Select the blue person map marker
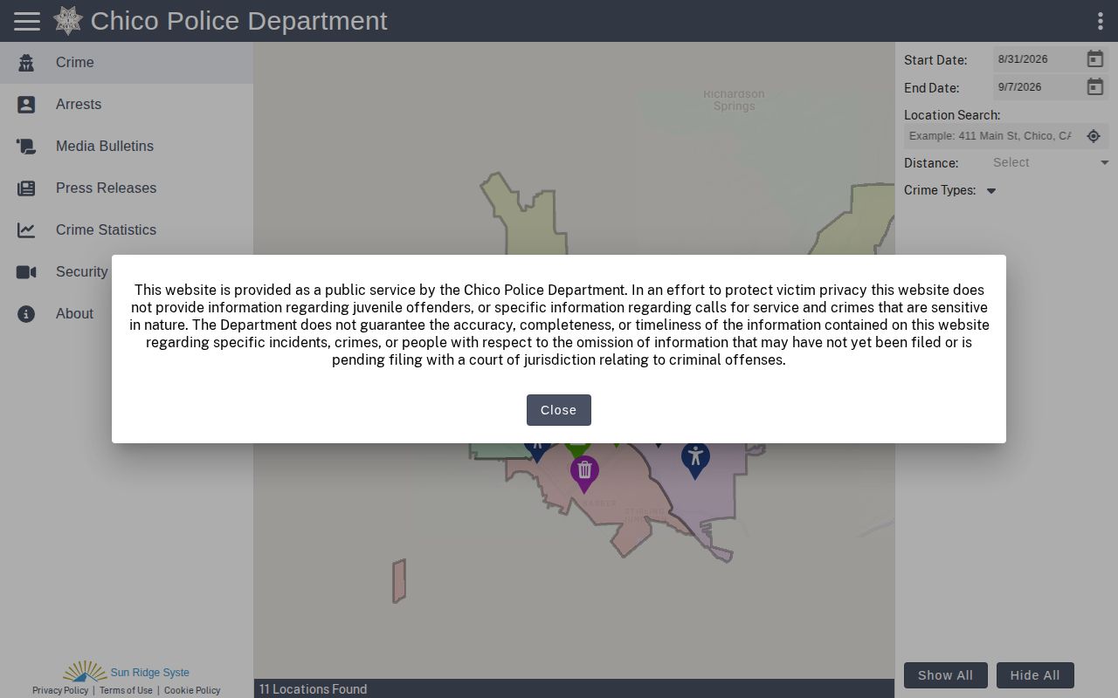Viewport: 1118px width, 698px height. coord(695,460)
